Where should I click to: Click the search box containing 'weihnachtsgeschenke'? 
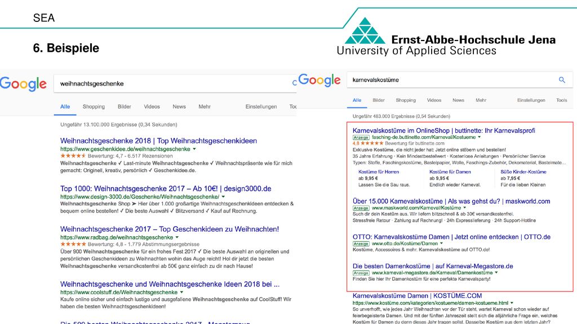175,84
